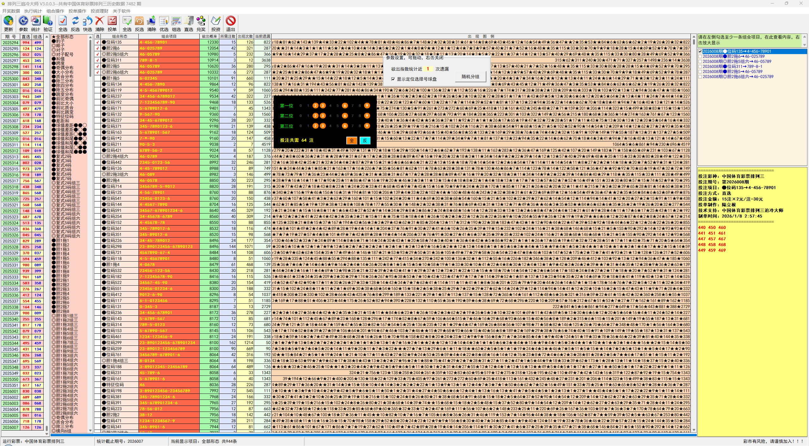Uncheck the 显示定位选择号球盘 checkbox
Image resolution: width=809 pixels, height=446 pixels.
coord(393,79)
